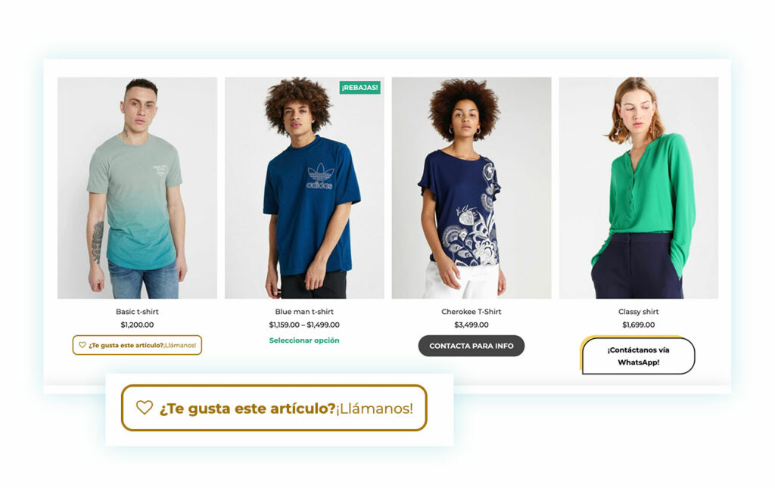Image resolution: width=775 pixels, height=488 pixels.
Task: Open the Classy shirt product image
Action: (639, 188)
